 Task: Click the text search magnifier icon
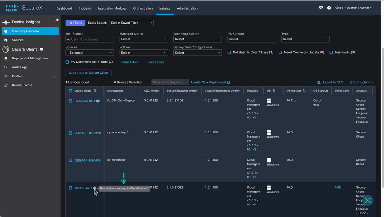tap(68, 39)
